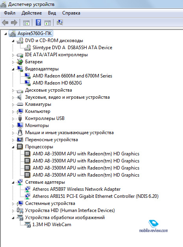Select the 1.3M HD WebCam device icon
This screenshot has height=247, width=183.
point(28,225)
